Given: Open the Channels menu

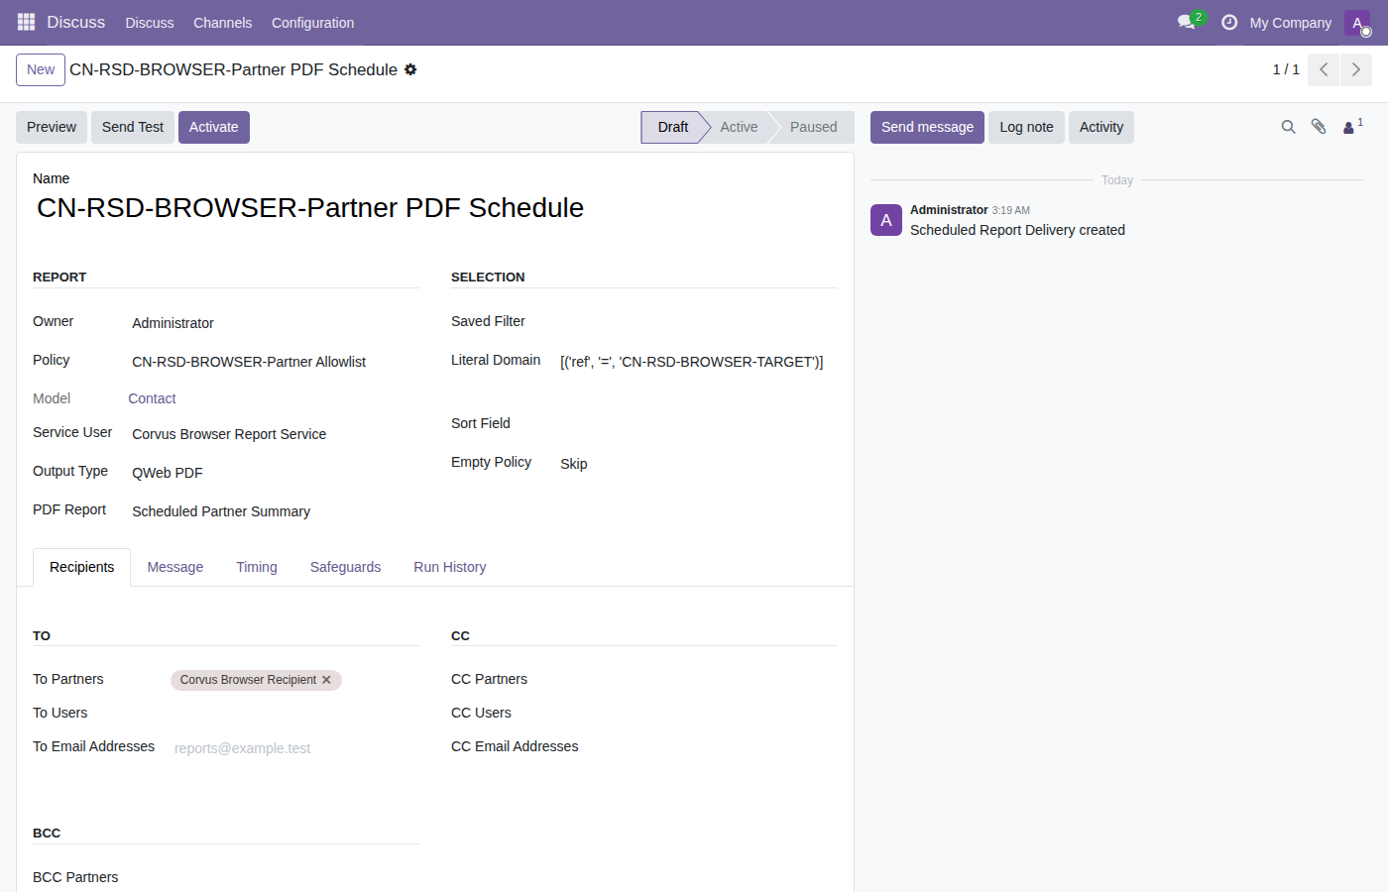Looking at the screenshot, I should coord(222,23).
